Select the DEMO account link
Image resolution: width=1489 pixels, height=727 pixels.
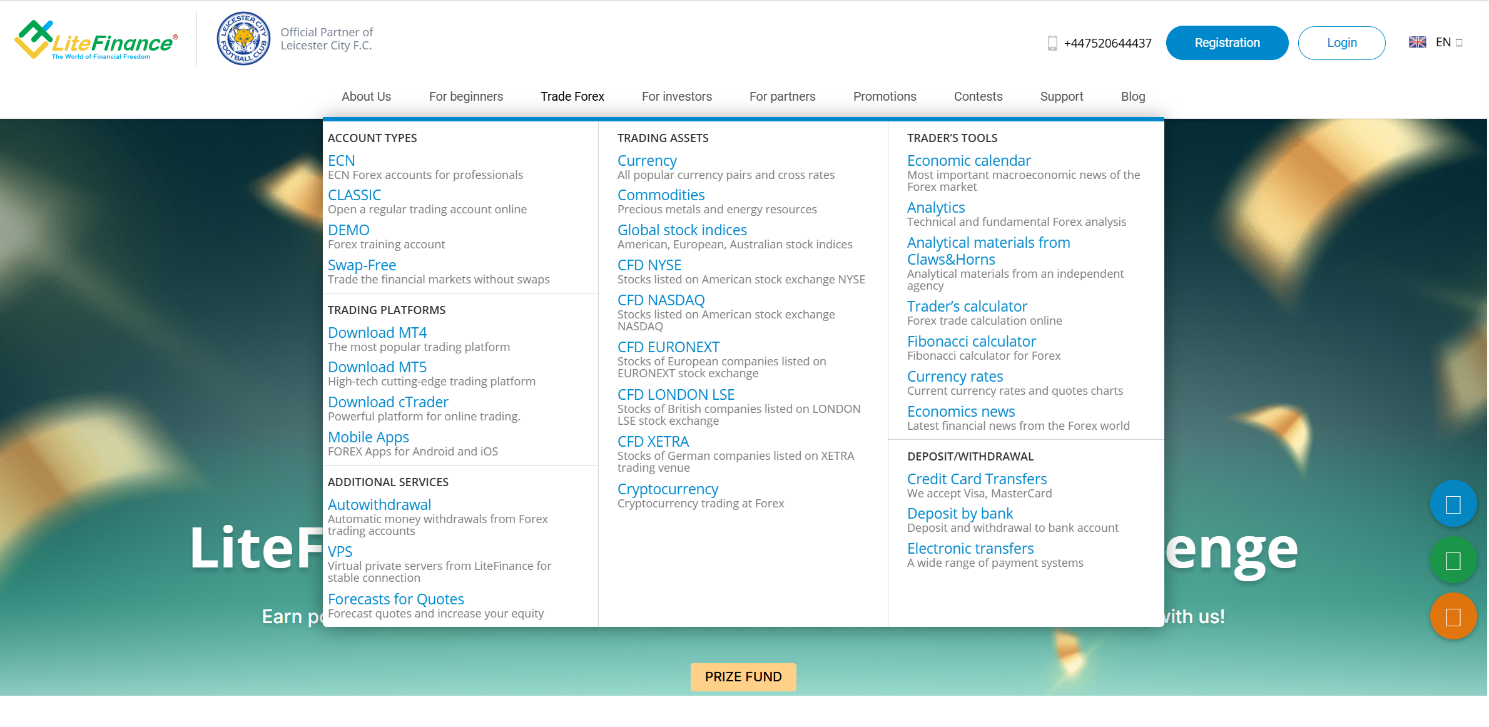pos(348,230)
